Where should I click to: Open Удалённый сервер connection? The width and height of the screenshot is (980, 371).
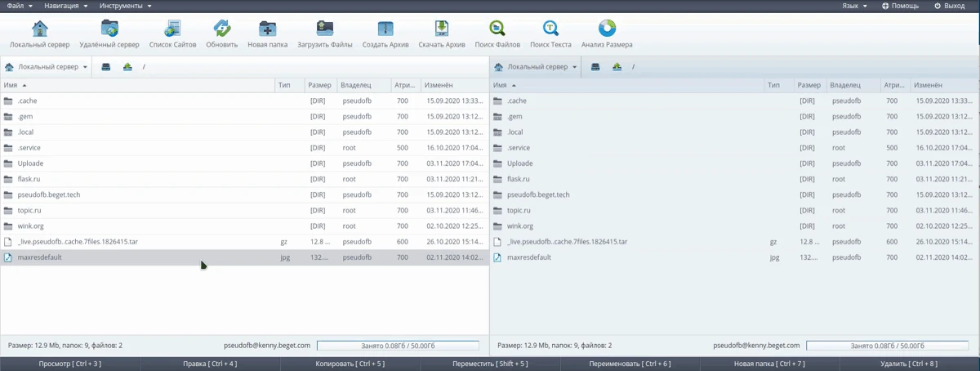point(109,30)
